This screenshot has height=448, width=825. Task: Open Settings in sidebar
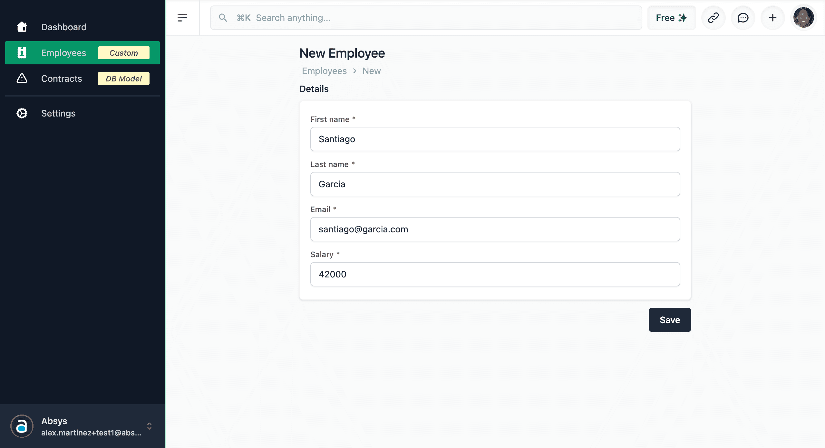click(59, 113)
